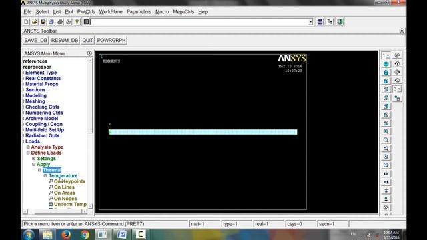Switch to Right View cube icon
The width and height of the screenshot is (427, 240).
(386, 89)
